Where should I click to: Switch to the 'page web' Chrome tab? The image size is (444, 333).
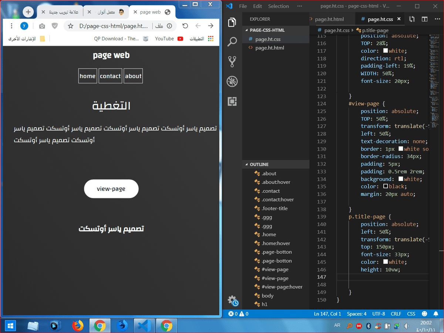[152, 12]
